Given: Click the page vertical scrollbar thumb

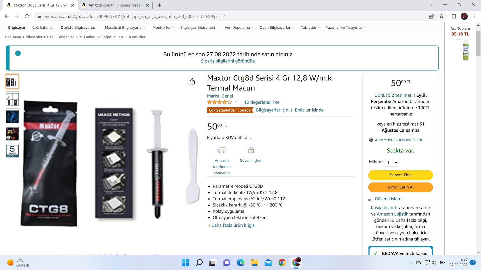Looking at the screenshot, I should click(x=478, y=42).
